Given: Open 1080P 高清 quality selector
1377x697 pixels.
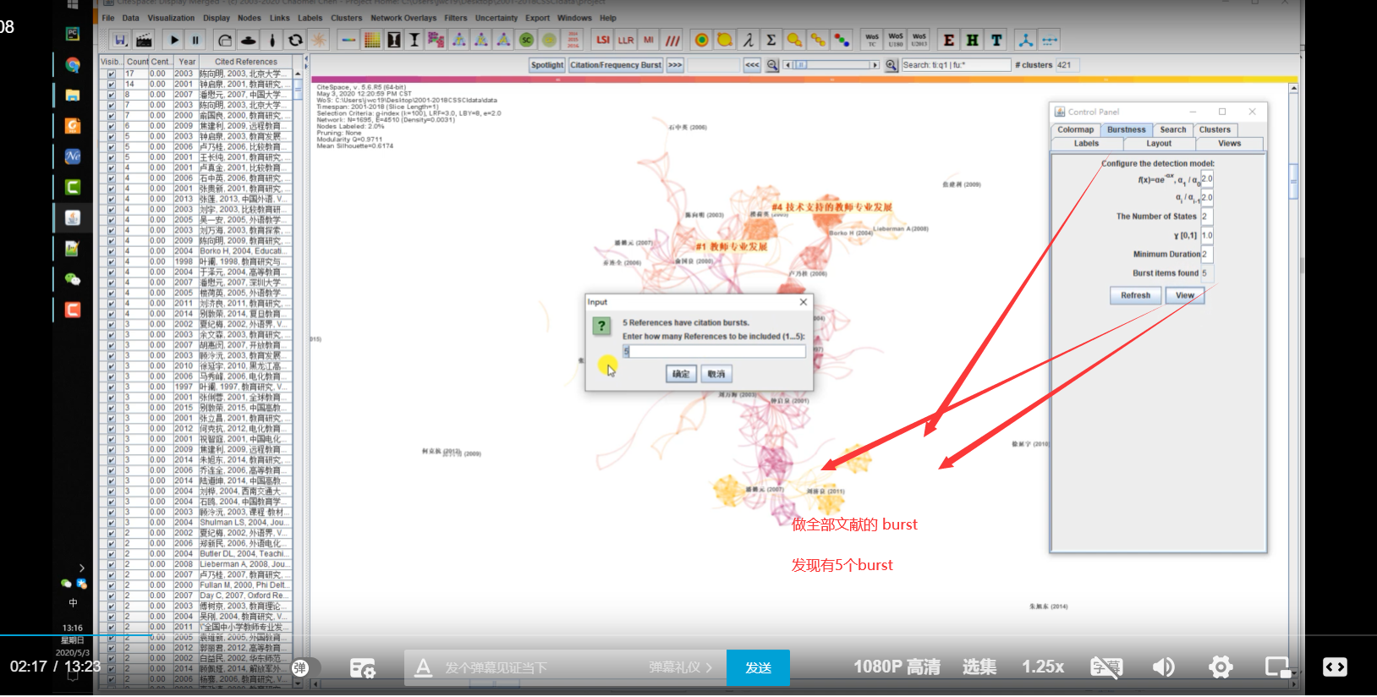Looking at the screenshot, I should tap(897, 667).
